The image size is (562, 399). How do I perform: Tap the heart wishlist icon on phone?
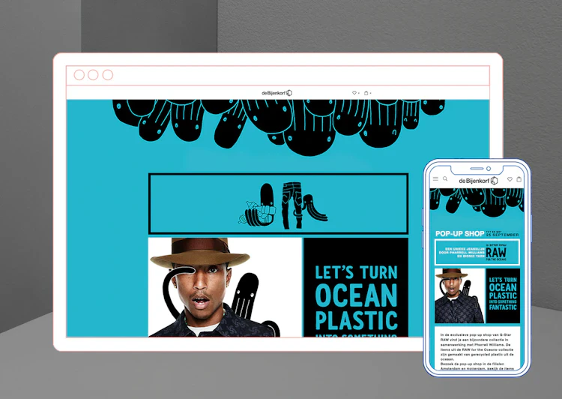tap(510, 179)
